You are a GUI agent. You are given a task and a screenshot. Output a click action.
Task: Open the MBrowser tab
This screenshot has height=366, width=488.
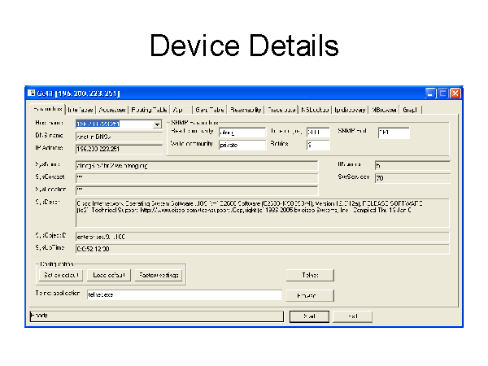coord(384,109)
